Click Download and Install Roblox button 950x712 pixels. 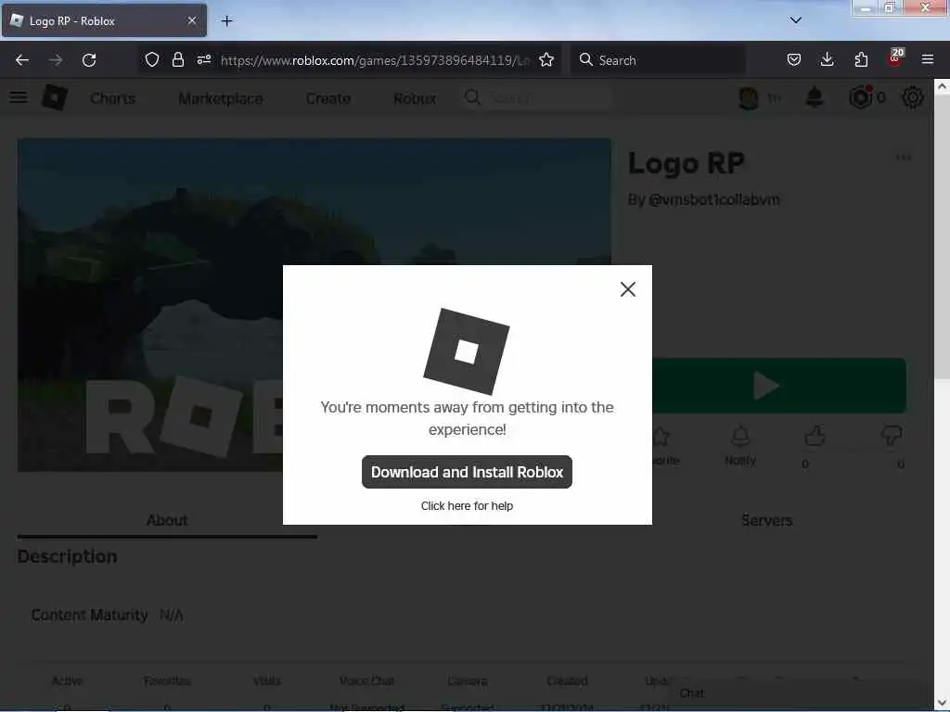click(x=467, y=472)
